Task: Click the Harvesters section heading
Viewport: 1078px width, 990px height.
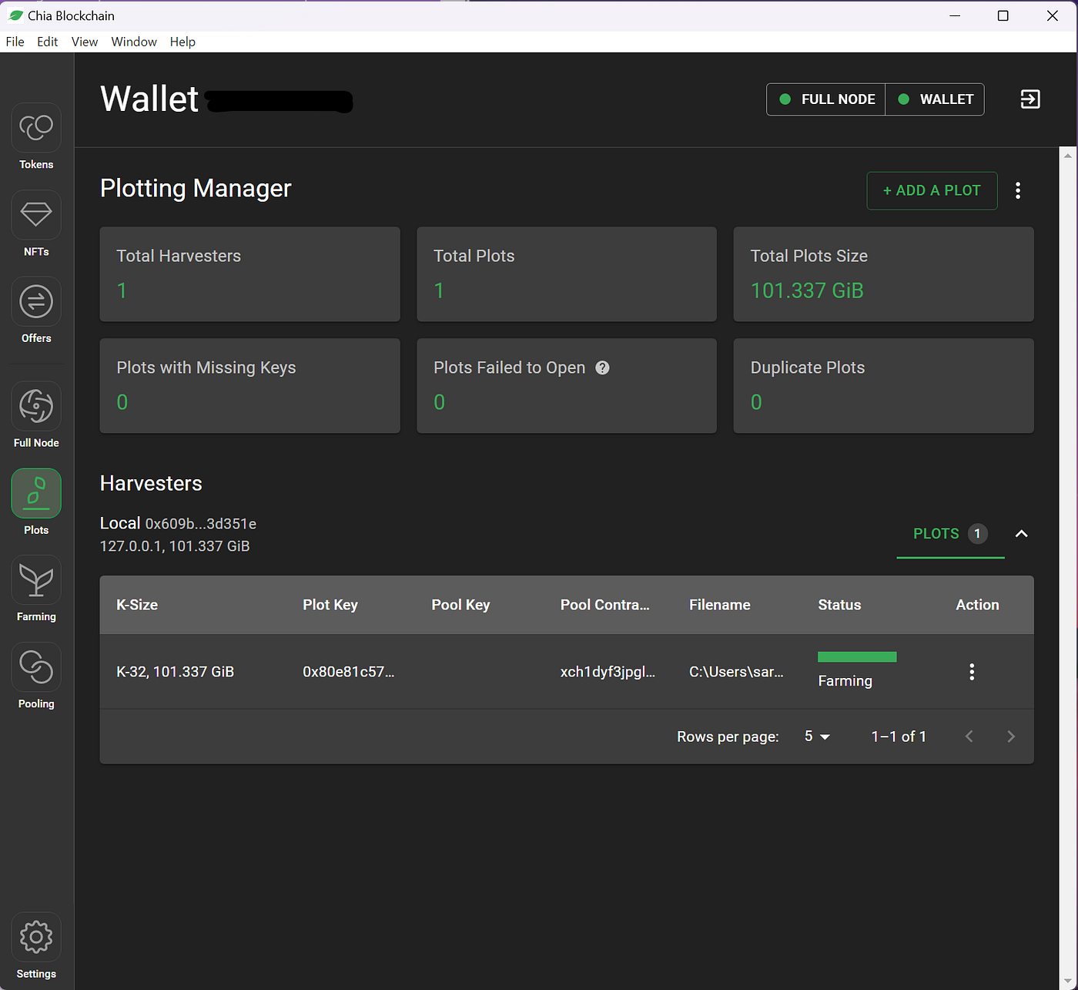Action: [x=151, y=484]
